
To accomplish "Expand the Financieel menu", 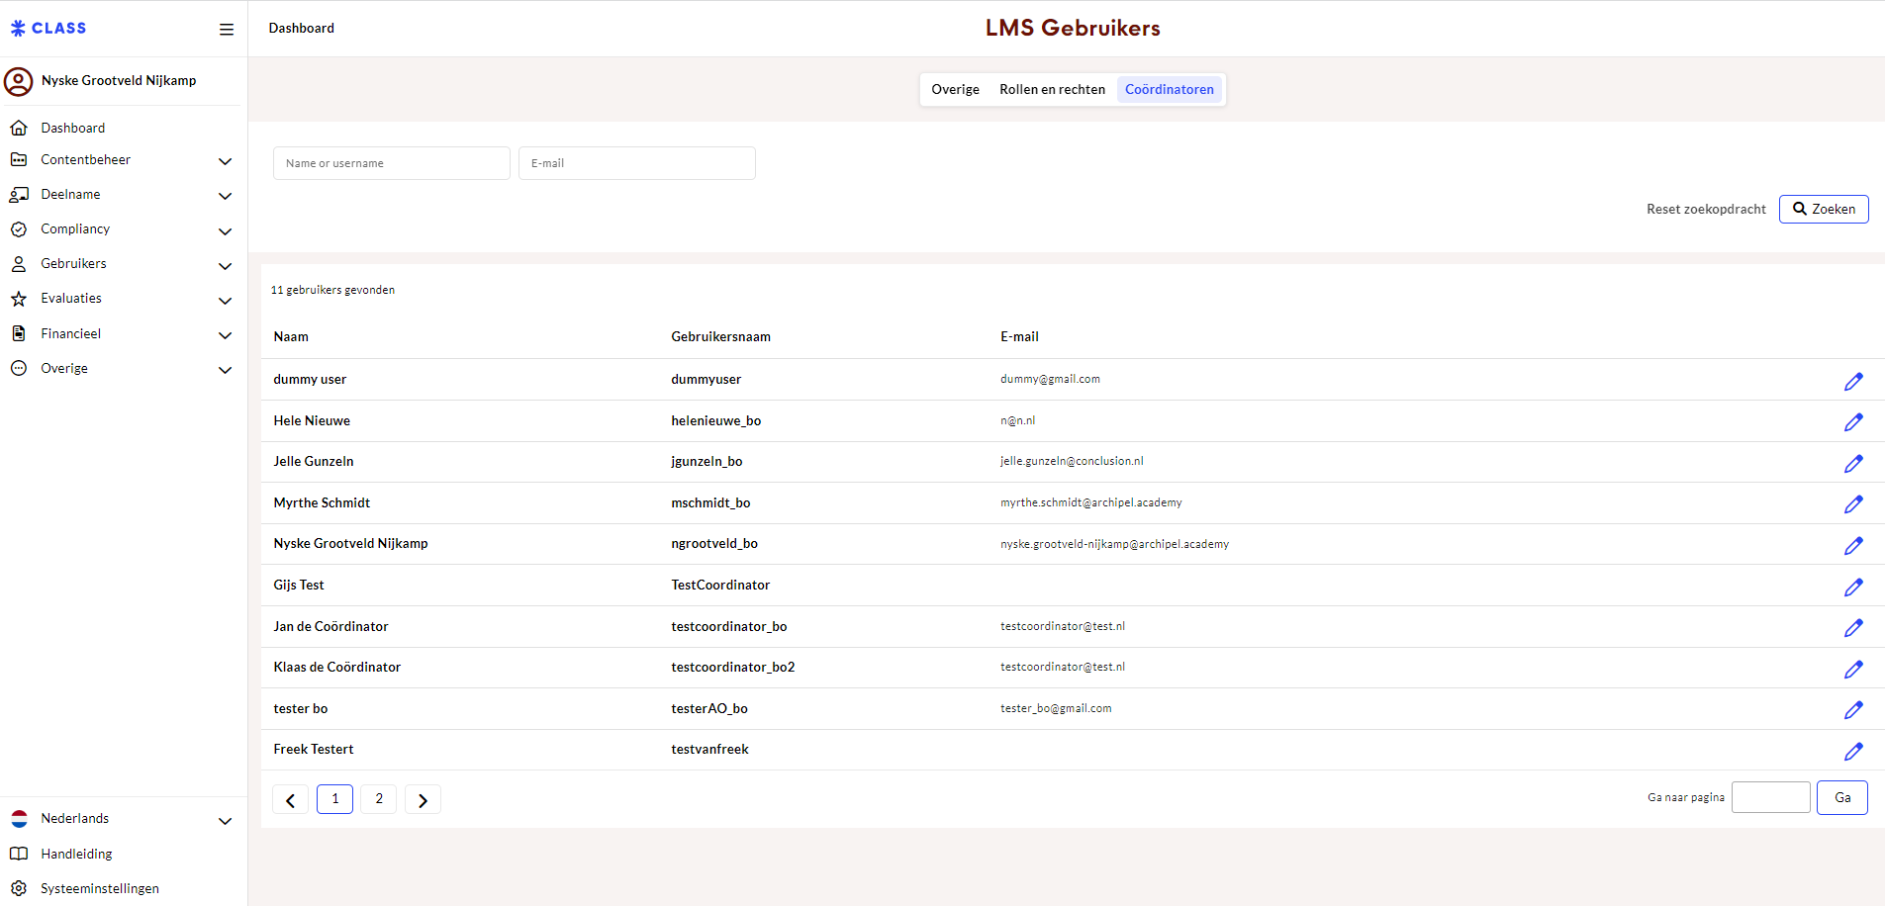I will 225,335.
